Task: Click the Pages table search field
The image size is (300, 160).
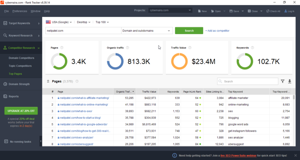Action: [250, 81]
